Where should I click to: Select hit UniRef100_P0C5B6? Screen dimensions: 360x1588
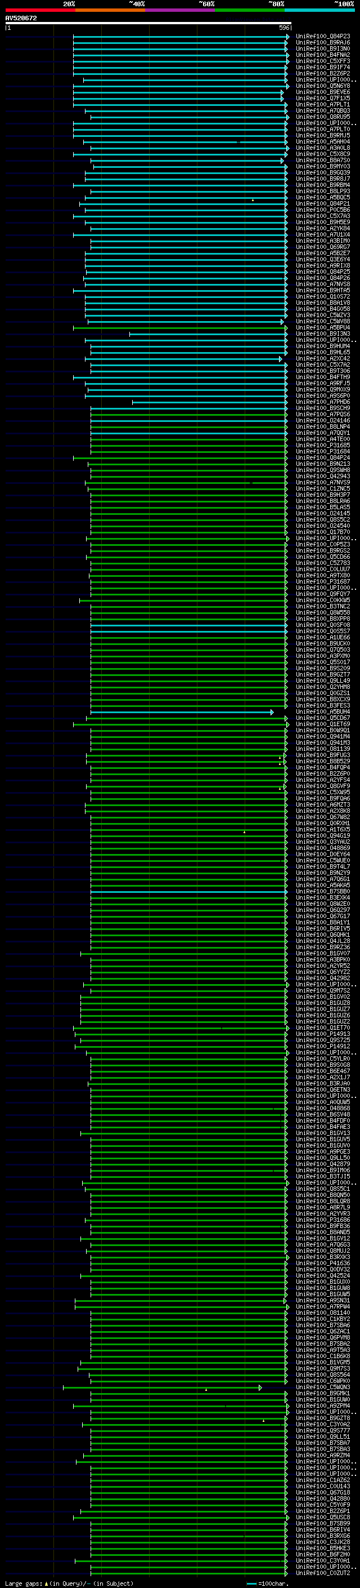[323, 210]
